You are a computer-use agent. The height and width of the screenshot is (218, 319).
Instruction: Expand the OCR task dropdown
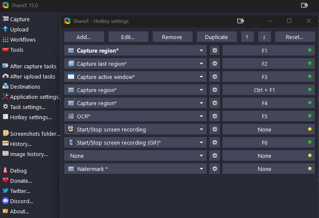tap(202, 116)
